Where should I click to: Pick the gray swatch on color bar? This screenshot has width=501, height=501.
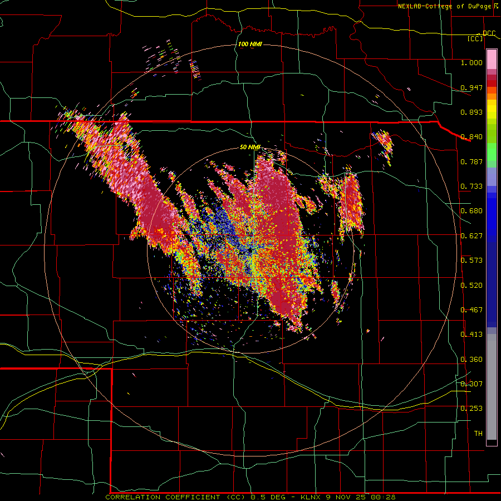pyautogui.click(x=492, y=387)
